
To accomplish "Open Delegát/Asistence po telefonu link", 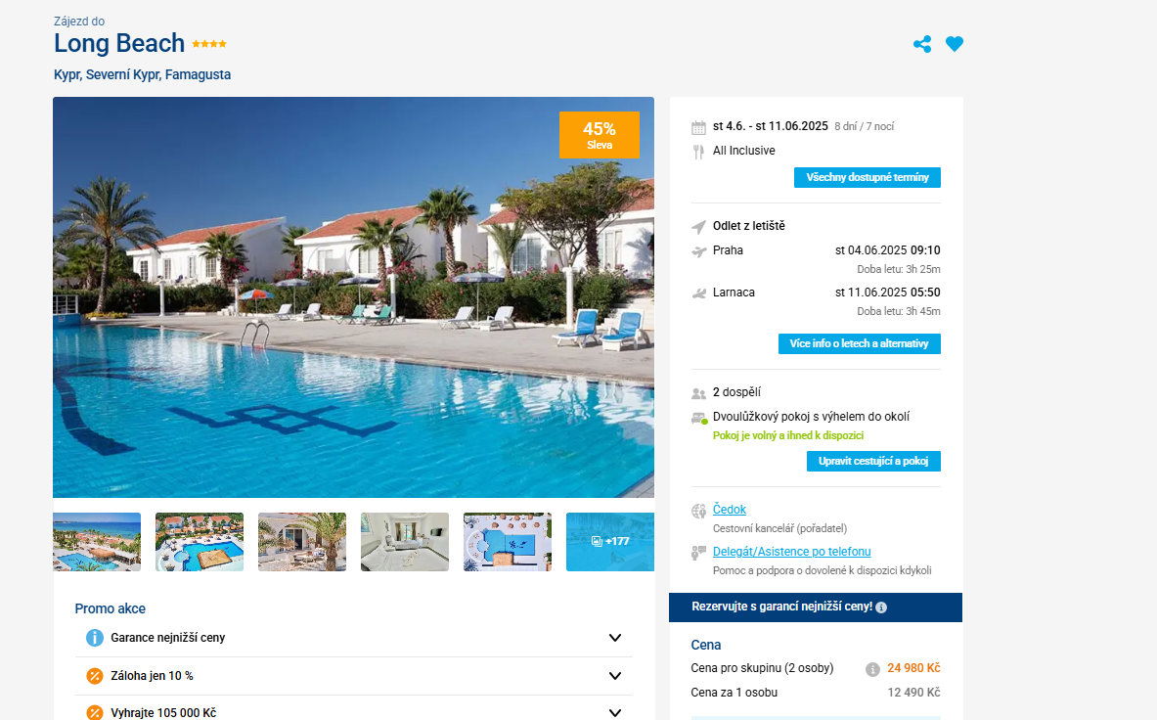I will pos(792,552).
